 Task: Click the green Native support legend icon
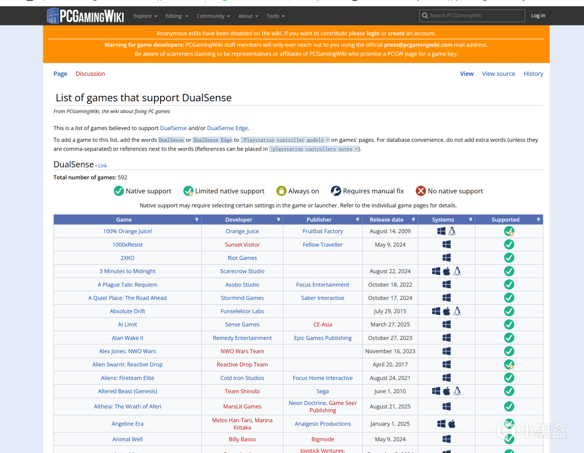coord(119,191)
